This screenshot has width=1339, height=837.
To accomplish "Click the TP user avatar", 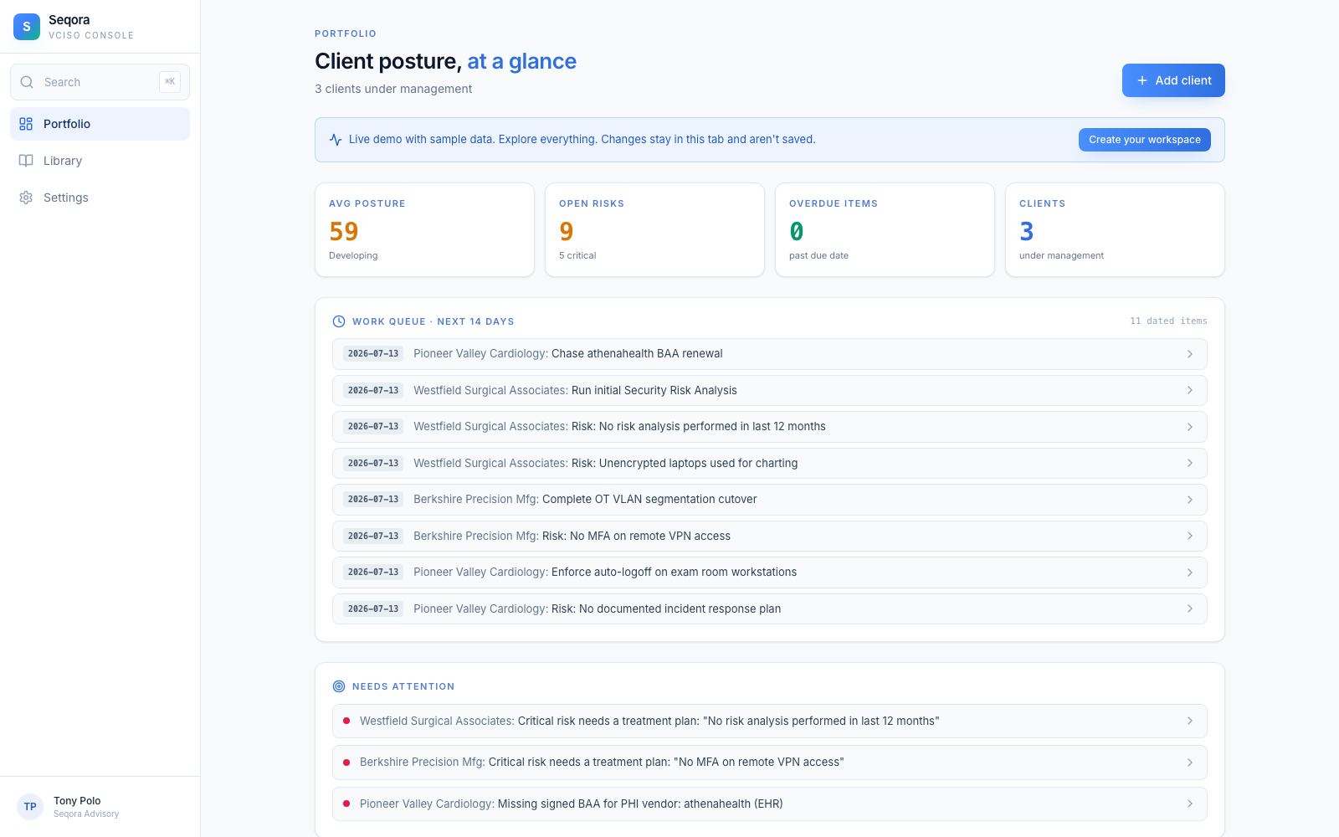I will 30,807.
